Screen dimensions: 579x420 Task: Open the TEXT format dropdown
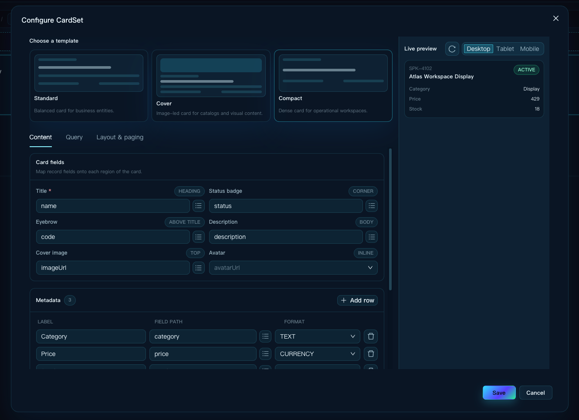318,336
